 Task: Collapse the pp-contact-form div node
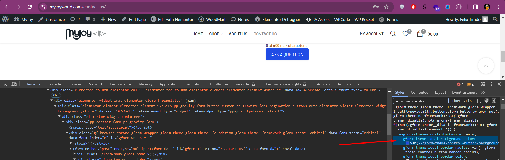tap(63, 122)
